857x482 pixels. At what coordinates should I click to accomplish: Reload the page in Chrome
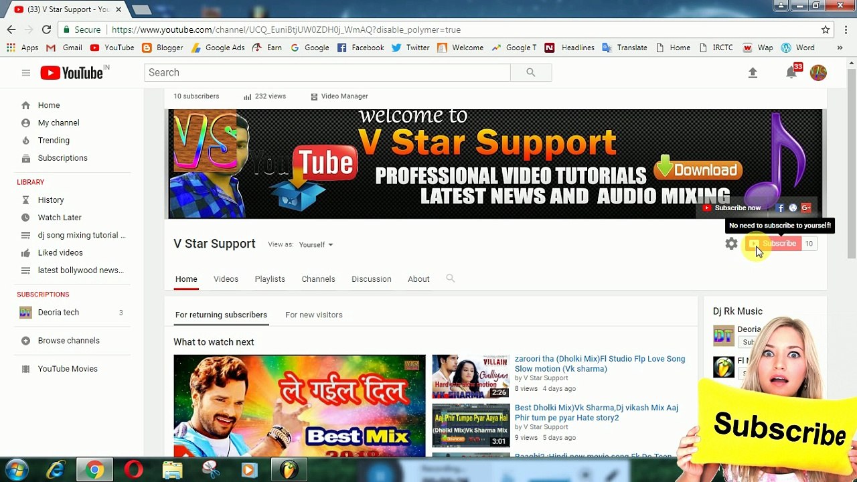(x=46, y=29)
